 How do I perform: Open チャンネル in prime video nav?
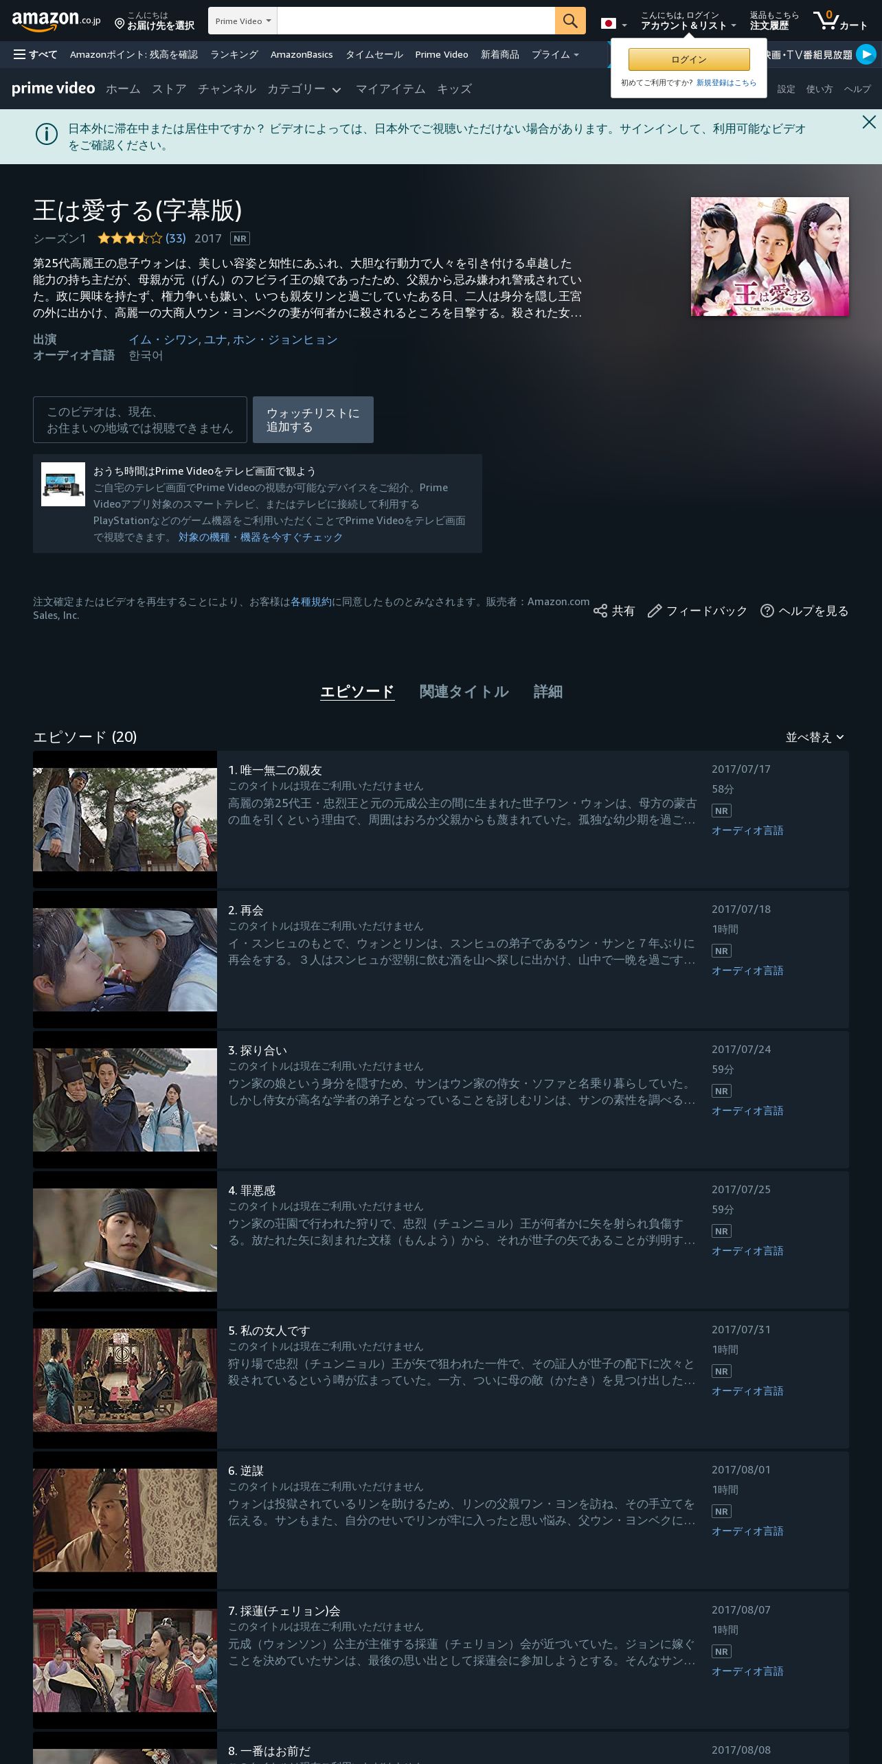(227, 89)
